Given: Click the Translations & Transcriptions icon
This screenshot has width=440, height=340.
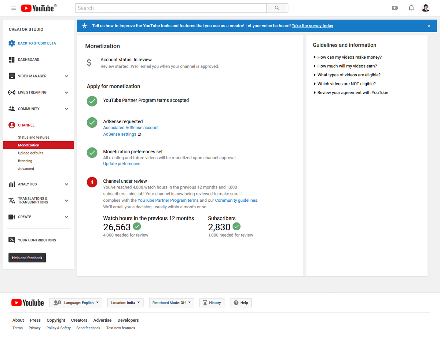Looking at the screenshot, I should pyautogui.click(x=12, y=200).
